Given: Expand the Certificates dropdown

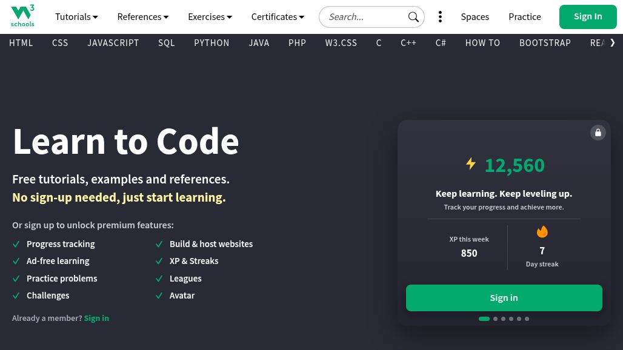Looking at the screenshot, I should [x=278, y=17].
